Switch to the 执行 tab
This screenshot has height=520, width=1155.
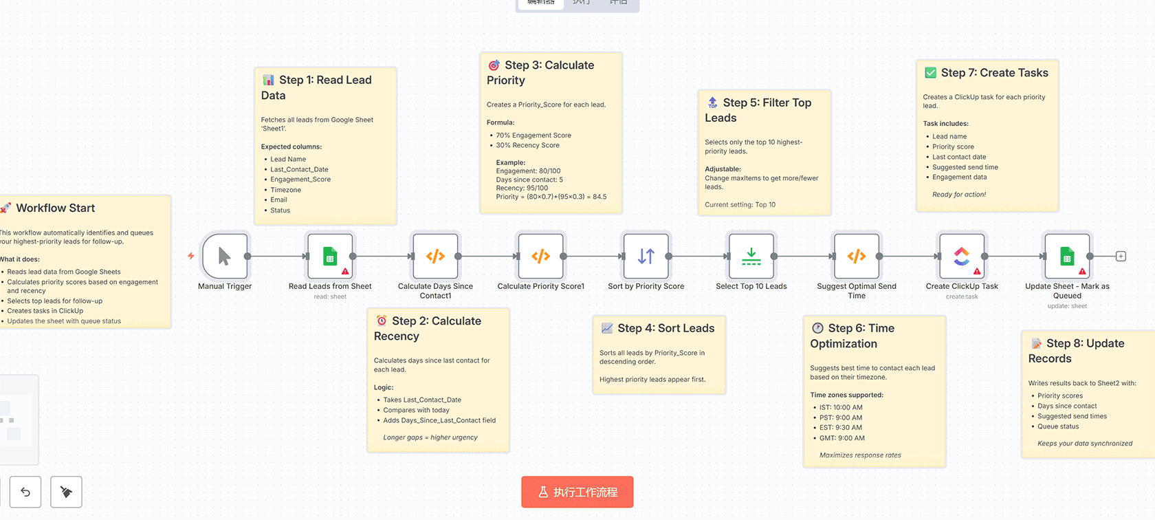[x=582, y=3]
